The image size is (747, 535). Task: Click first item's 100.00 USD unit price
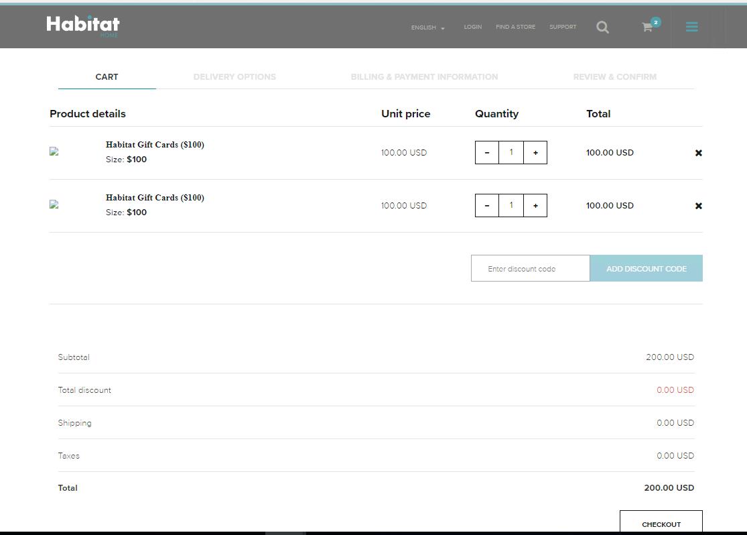pos(404,153)
